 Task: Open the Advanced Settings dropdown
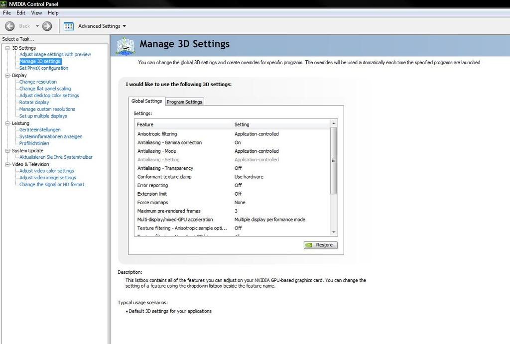124,26
